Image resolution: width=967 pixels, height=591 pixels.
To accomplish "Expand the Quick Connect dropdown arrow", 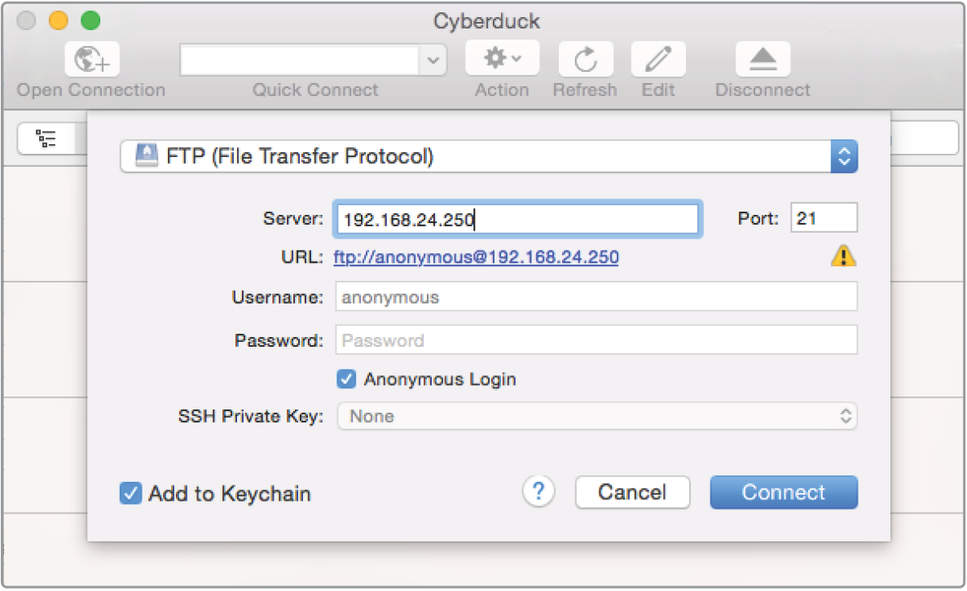I will coord(433,59).
